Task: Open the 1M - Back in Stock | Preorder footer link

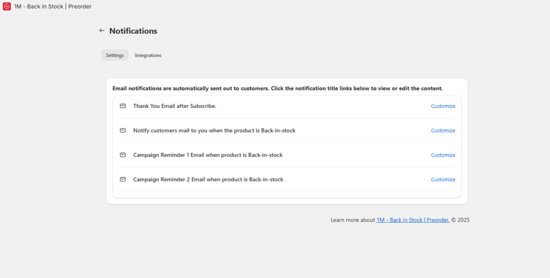Action: tap(413, 220)
